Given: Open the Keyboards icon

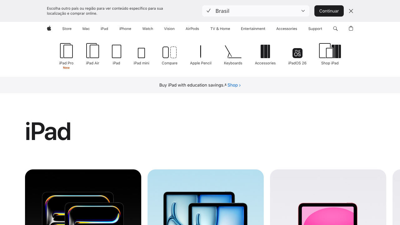Looking at the screenshot, I should point(233,52).
